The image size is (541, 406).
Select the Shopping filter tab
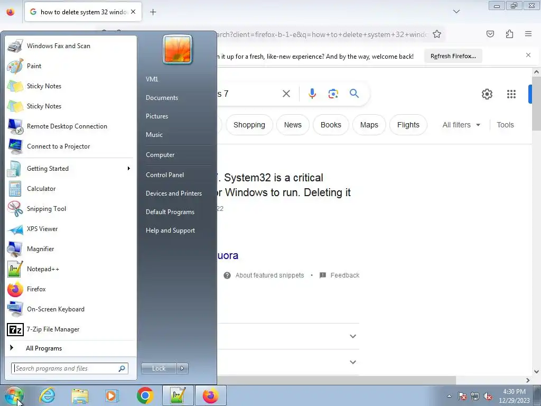coord(249,125)
